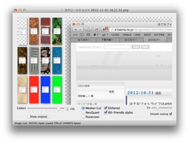The image size is (189, 143).
Task: Switch to the 下書き tab
Action: pos(107,40)
